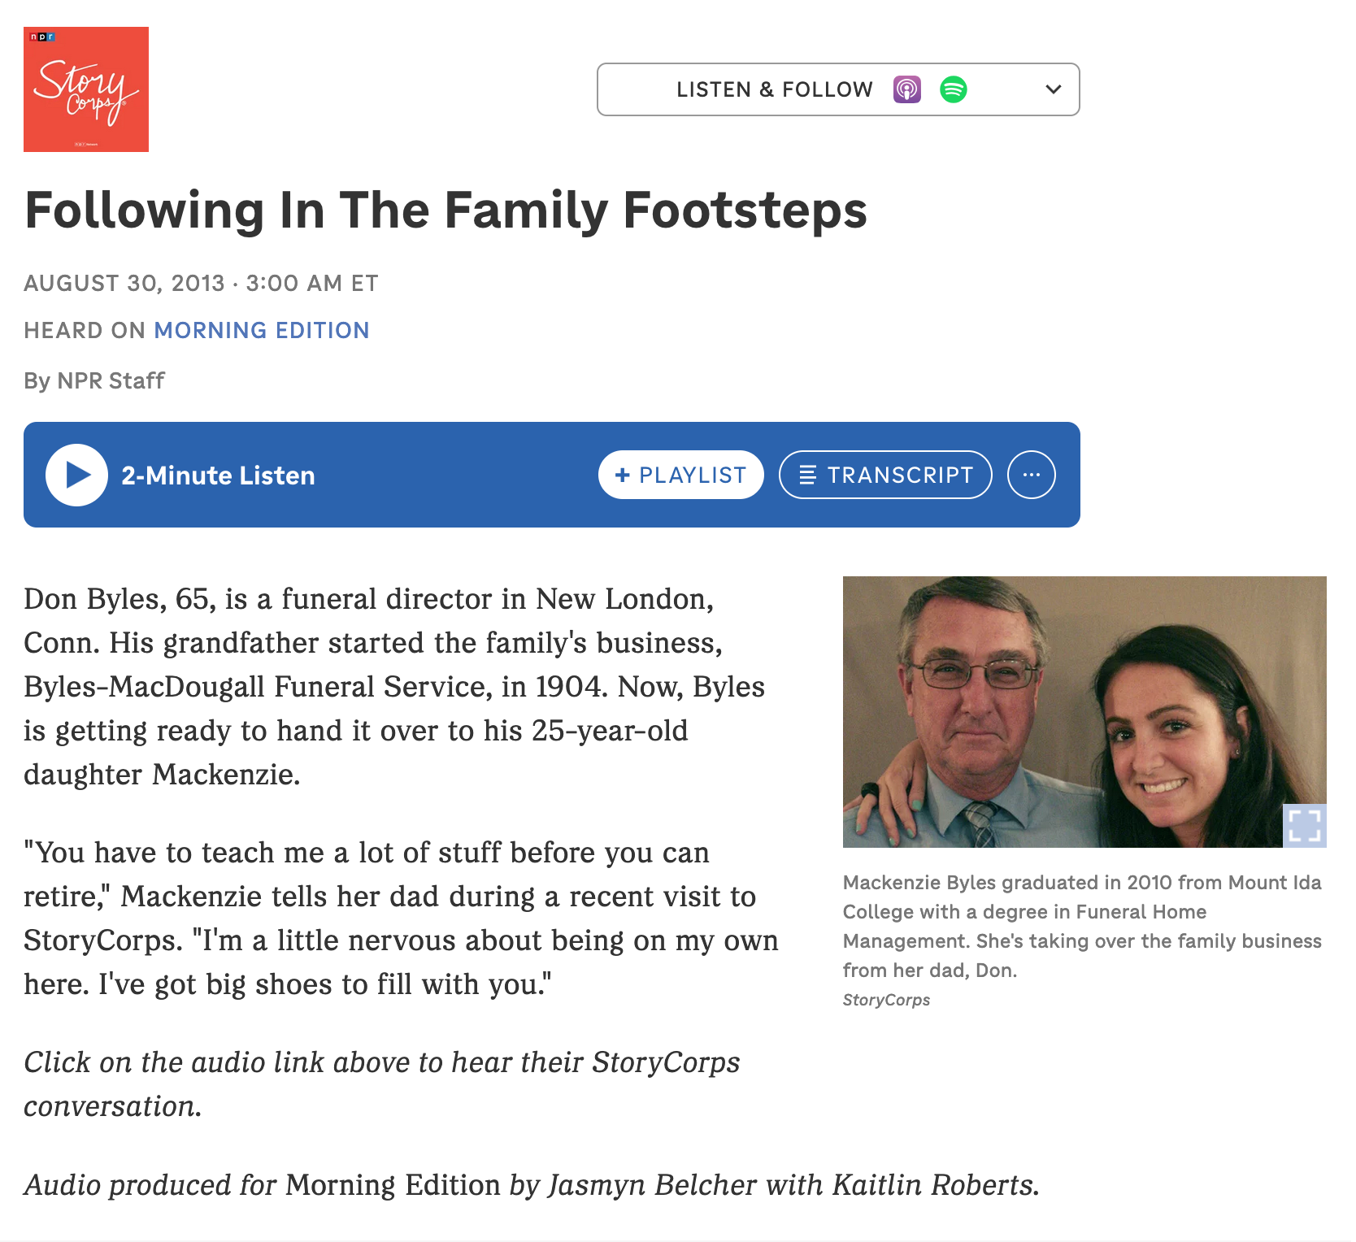Select the NPR Staff byline
This screenshot has height=1242, width=1356.
[111, 380]
